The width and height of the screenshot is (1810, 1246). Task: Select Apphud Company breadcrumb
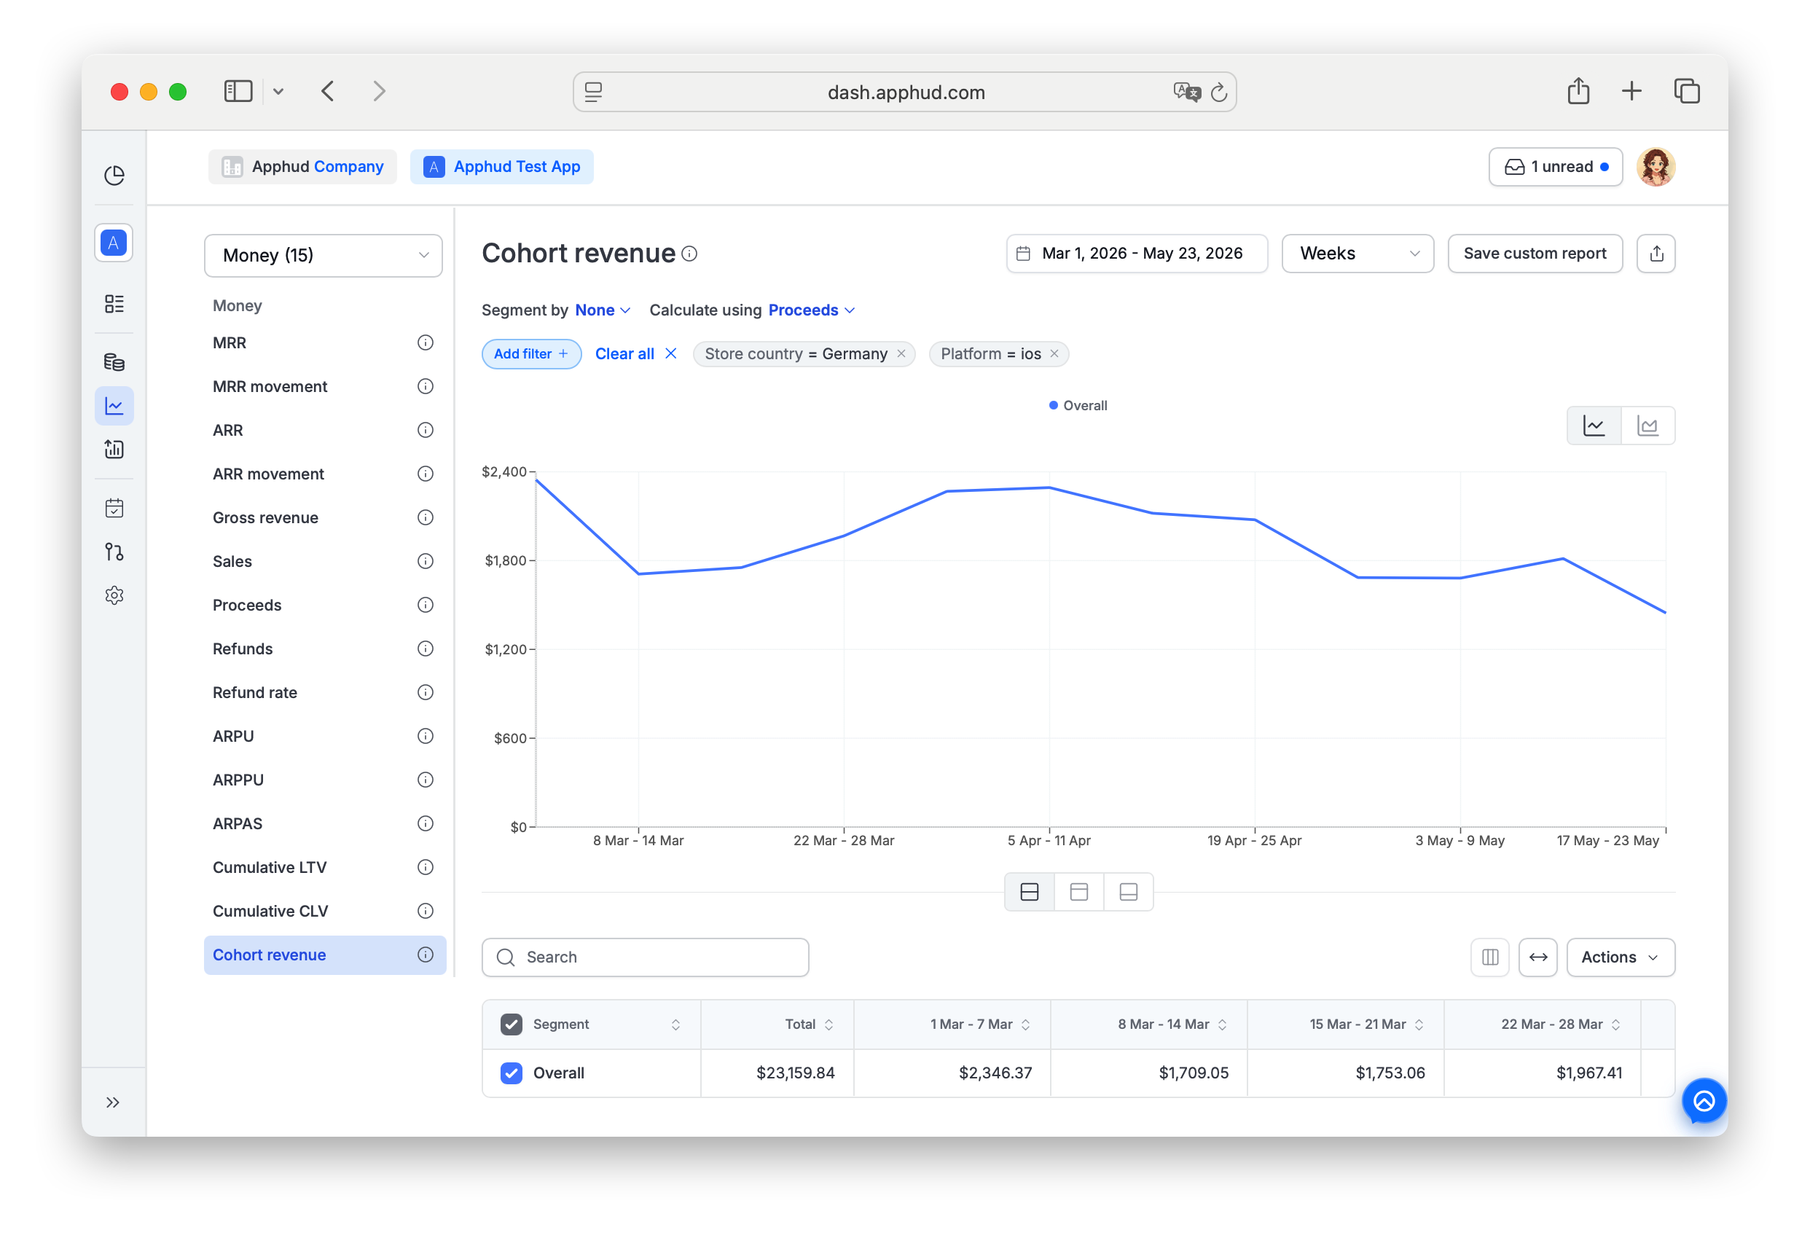(303, 167)
